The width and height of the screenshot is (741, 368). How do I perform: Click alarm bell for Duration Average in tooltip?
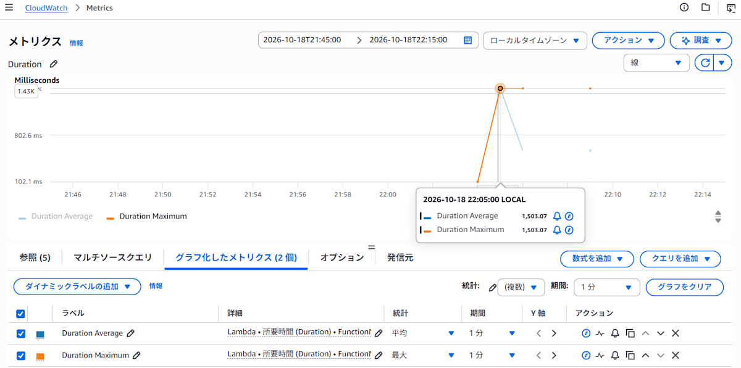(x=557, y=216)
